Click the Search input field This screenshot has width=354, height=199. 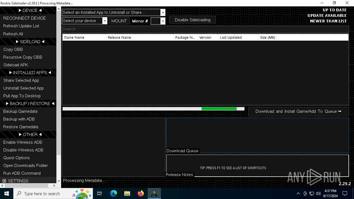click(x=205, y=29)
